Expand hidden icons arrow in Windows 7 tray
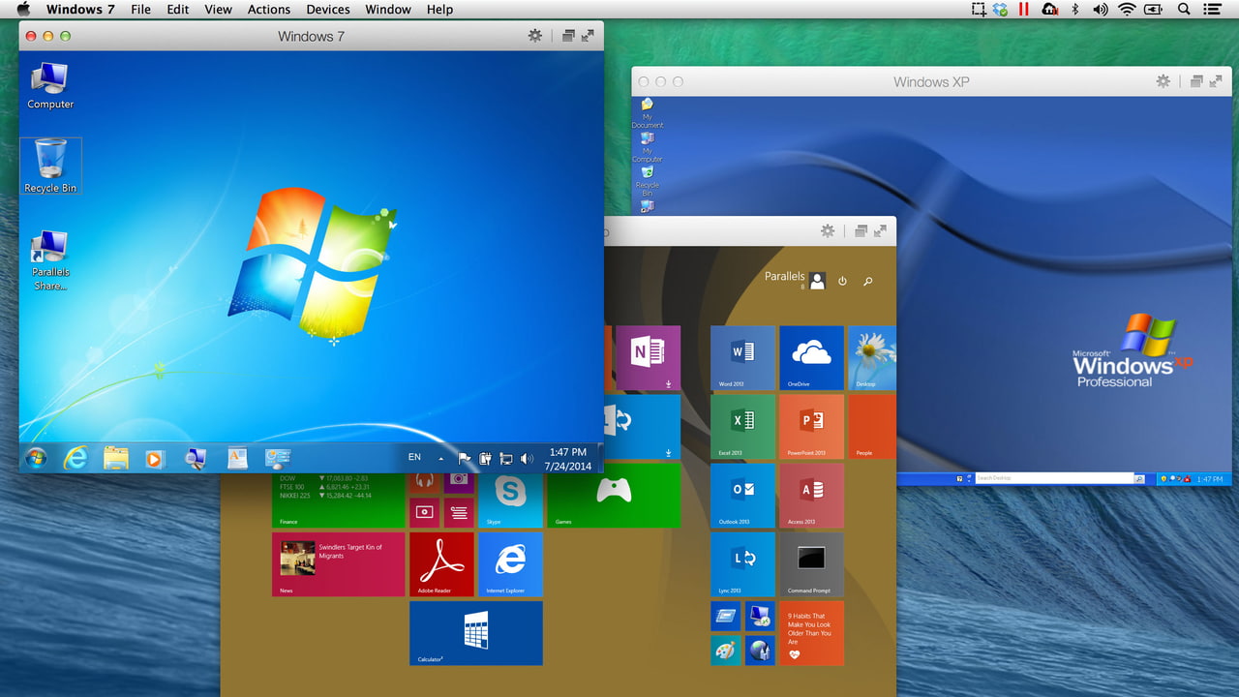The image size is (1239, 697). pos(441,459)
